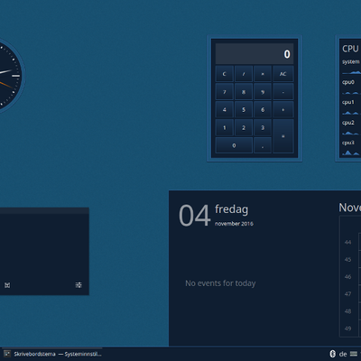
Task: Click the bottom-left icon in the dark widget
Action: coord(7,285)
